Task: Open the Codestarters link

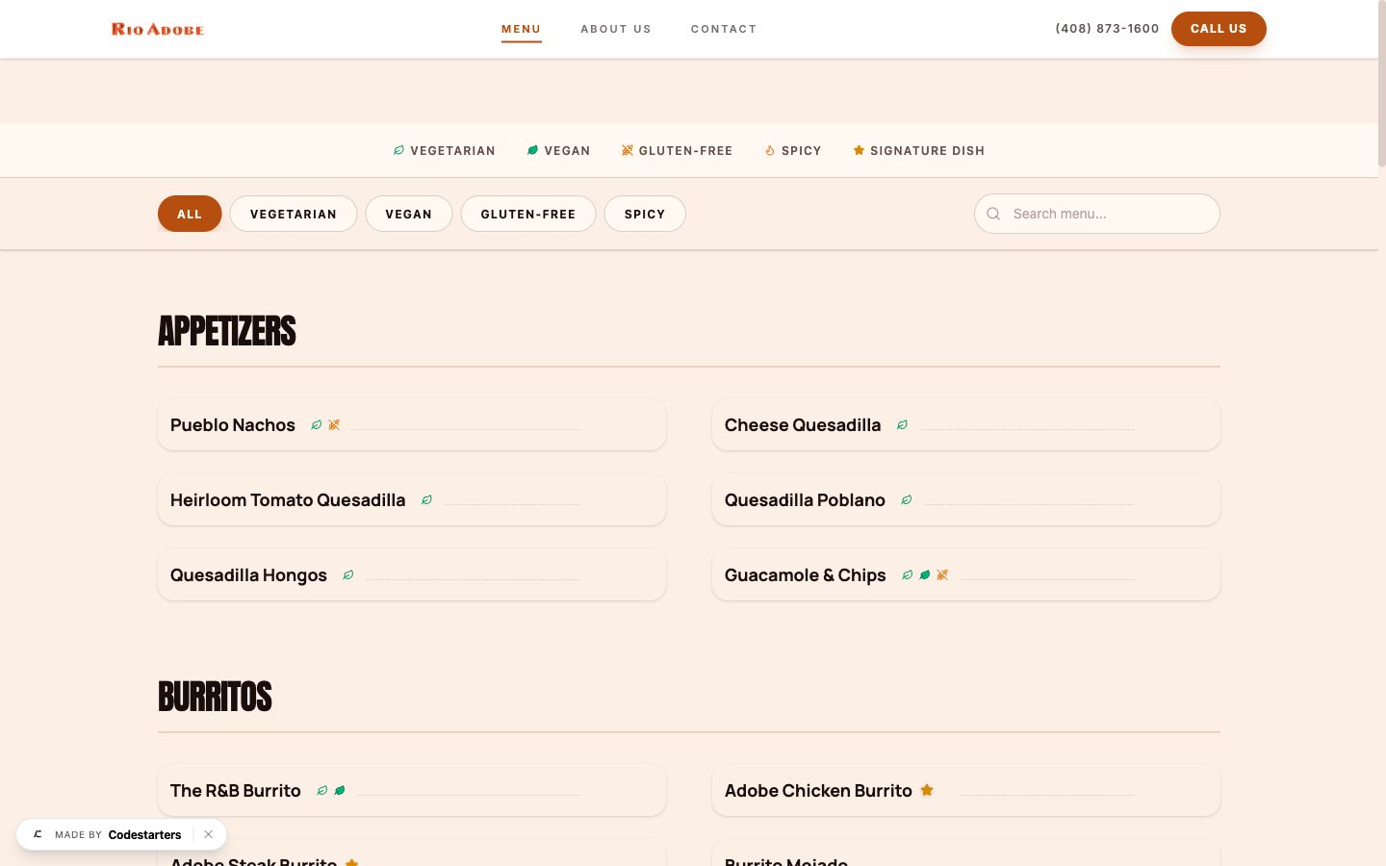Action: (x=145, y=834)
